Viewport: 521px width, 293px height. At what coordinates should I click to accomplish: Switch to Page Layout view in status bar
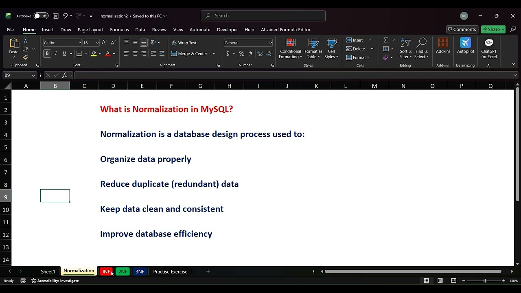(440, 281)
